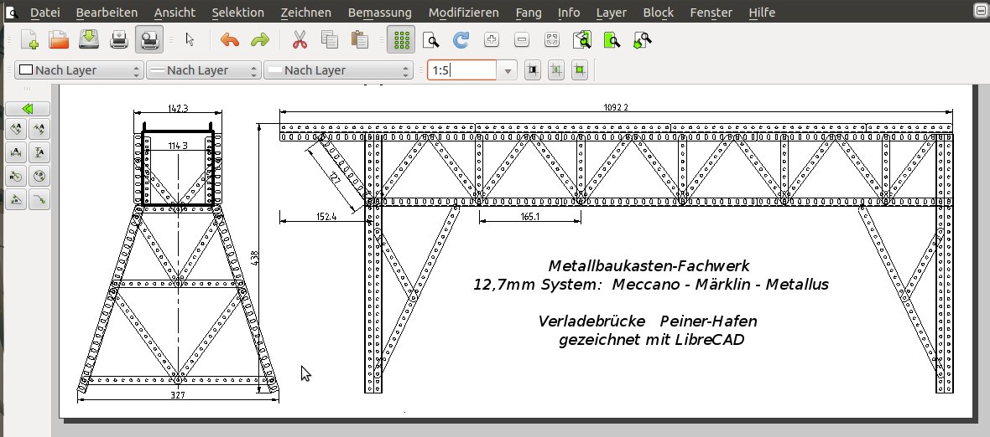Open the Modifizieren menu
The image size is (990, 437).
[x=463, y=12]
